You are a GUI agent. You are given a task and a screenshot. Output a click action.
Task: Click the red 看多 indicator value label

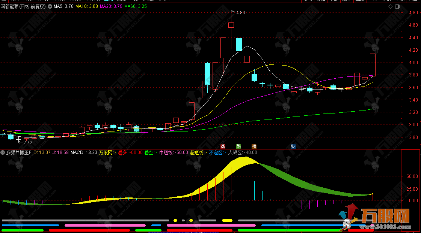130,152
